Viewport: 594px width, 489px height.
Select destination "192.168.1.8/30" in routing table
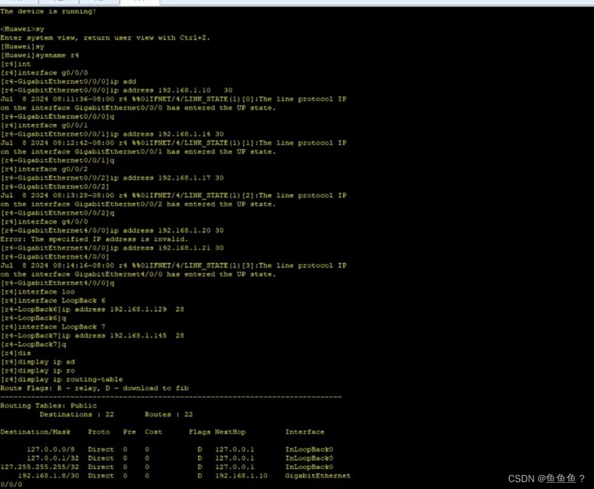pos(49,475)
